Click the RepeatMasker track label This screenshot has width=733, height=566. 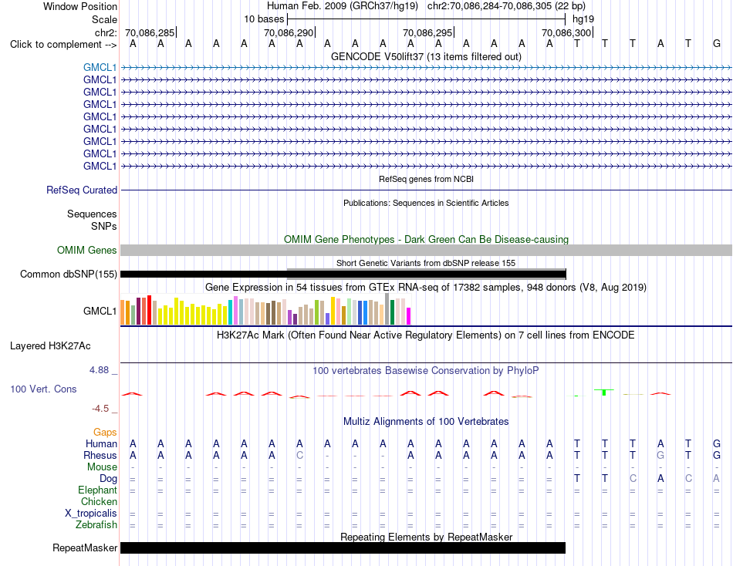pyautogui.click(x=85, y=547)
